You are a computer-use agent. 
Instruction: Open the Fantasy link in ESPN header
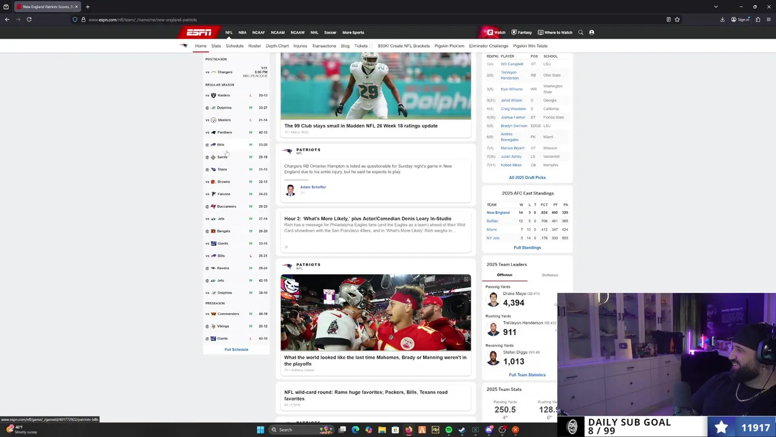click(x=521, y=32)
